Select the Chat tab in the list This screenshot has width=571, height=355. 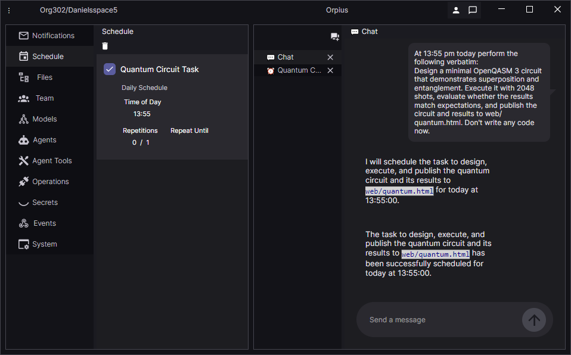286,57
